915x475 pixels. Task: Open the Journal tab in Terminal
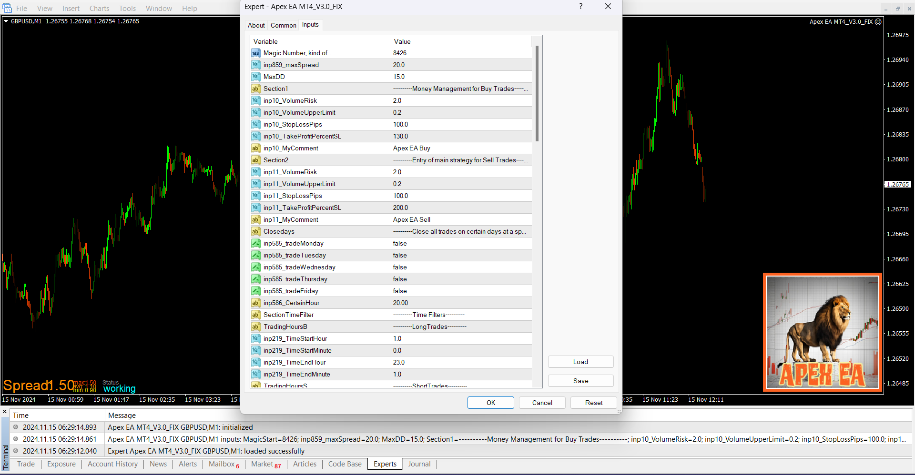[x=419, y=464]
